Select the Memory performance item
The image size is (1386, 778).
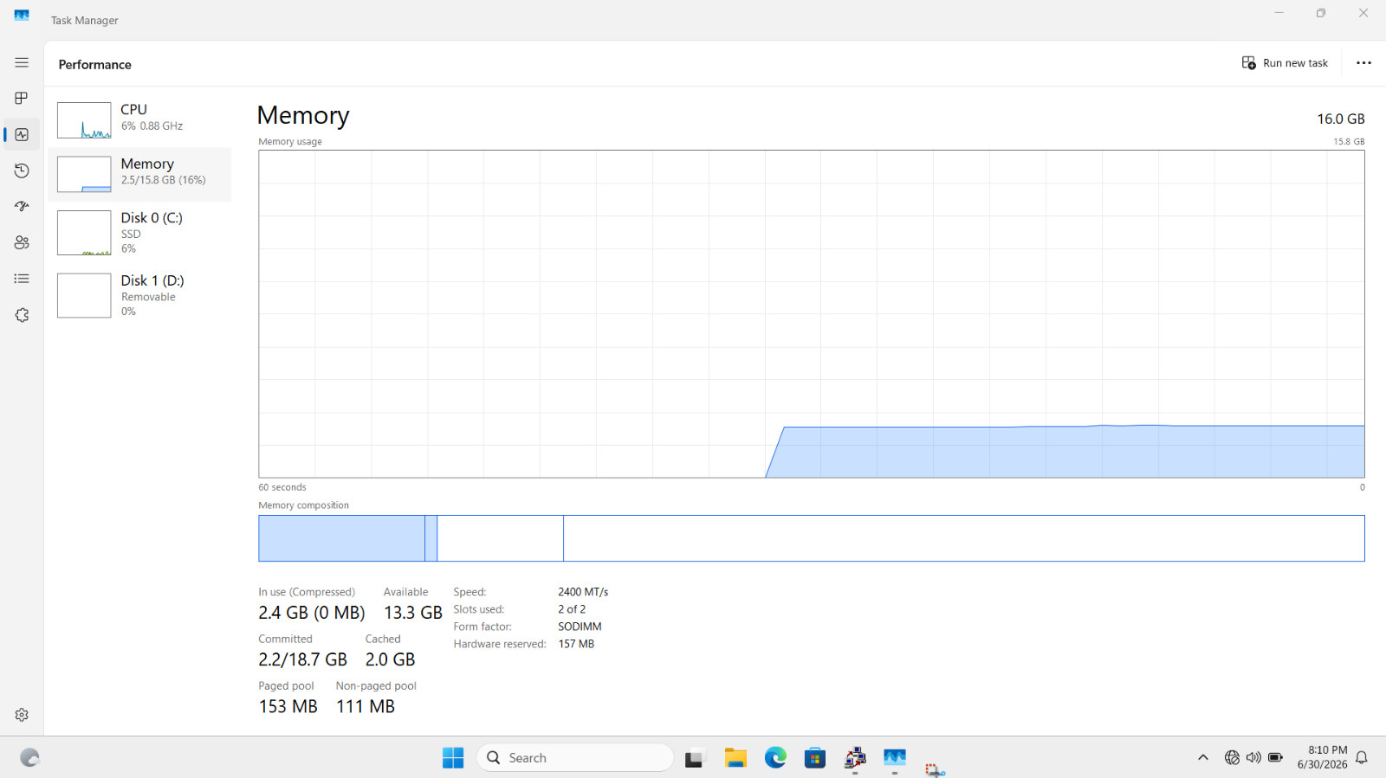[139, 174]
